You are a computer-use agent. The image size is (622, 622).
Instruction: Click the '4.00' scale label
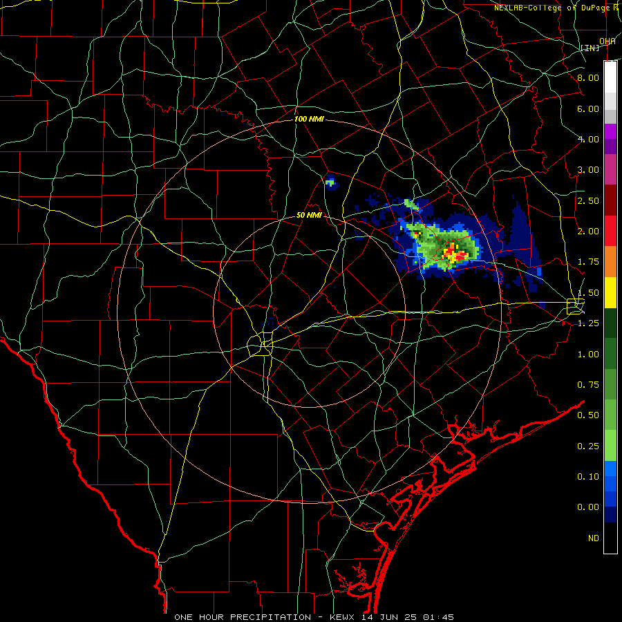[x=588, y=139]
